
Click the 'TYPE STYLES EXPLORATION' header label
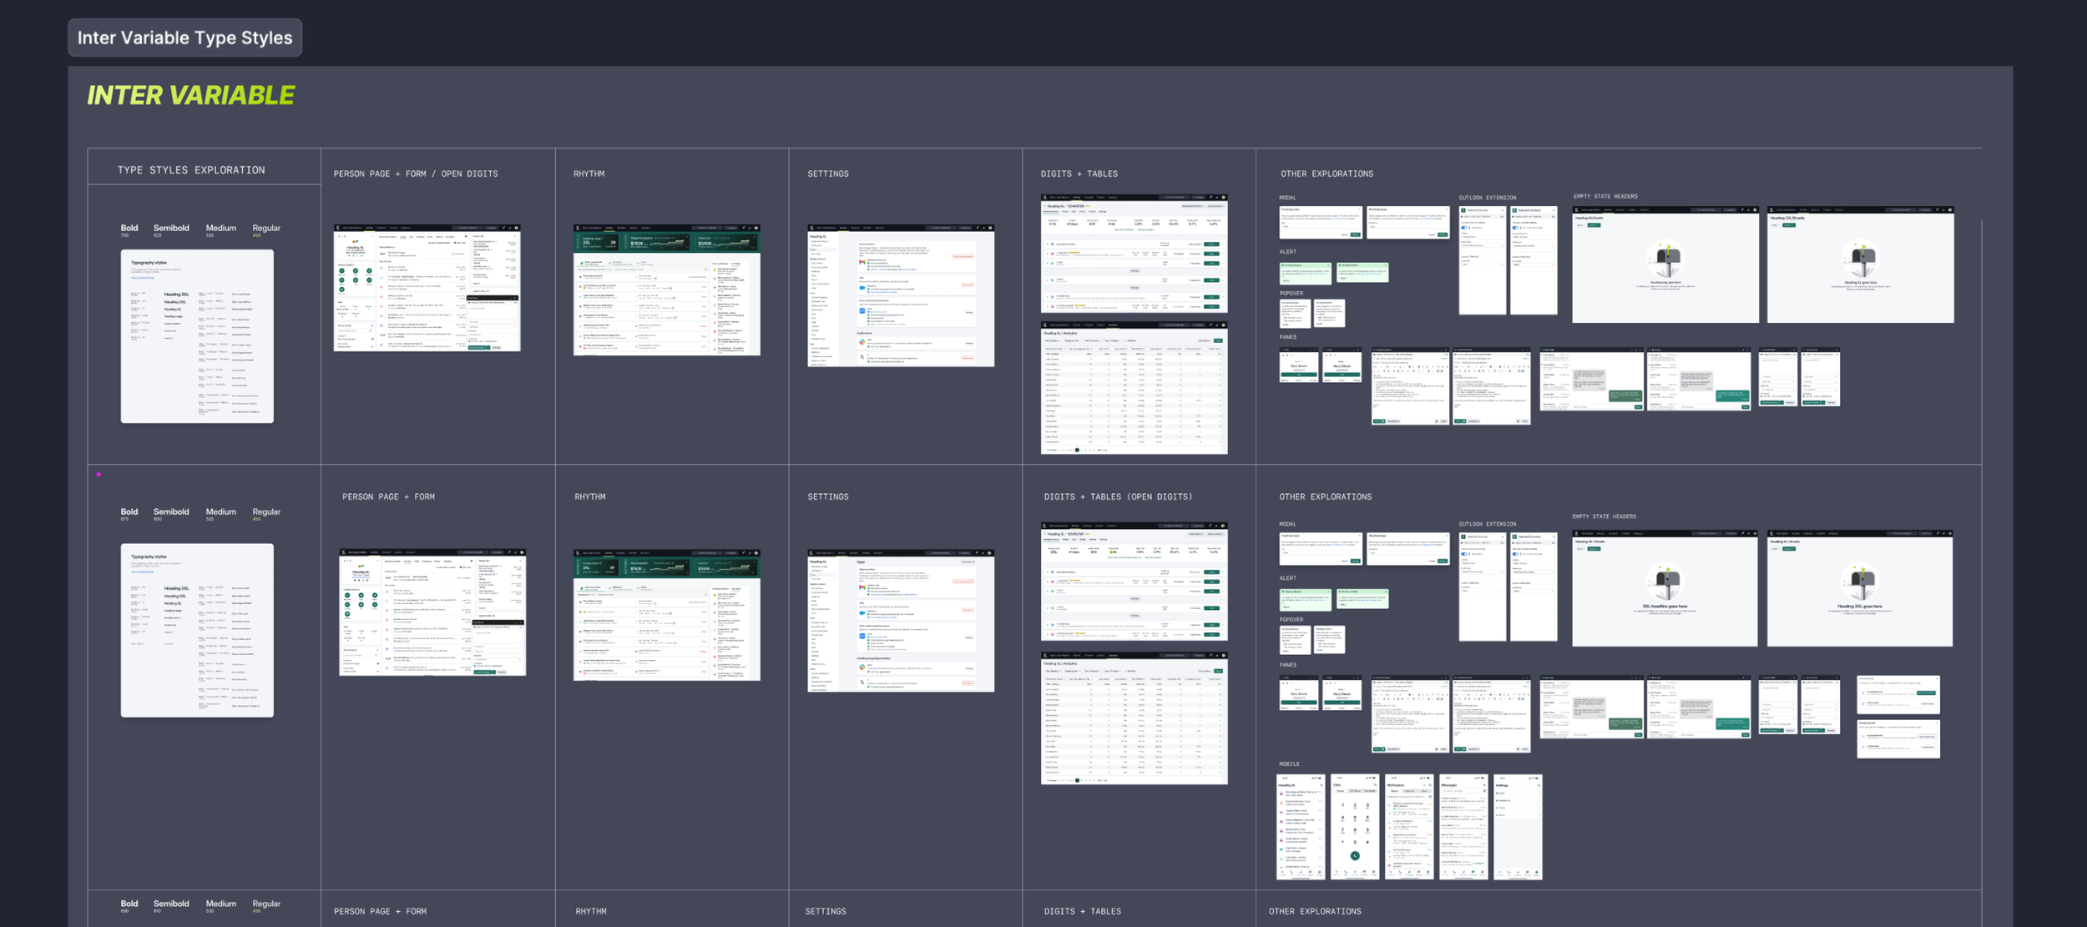191,169
